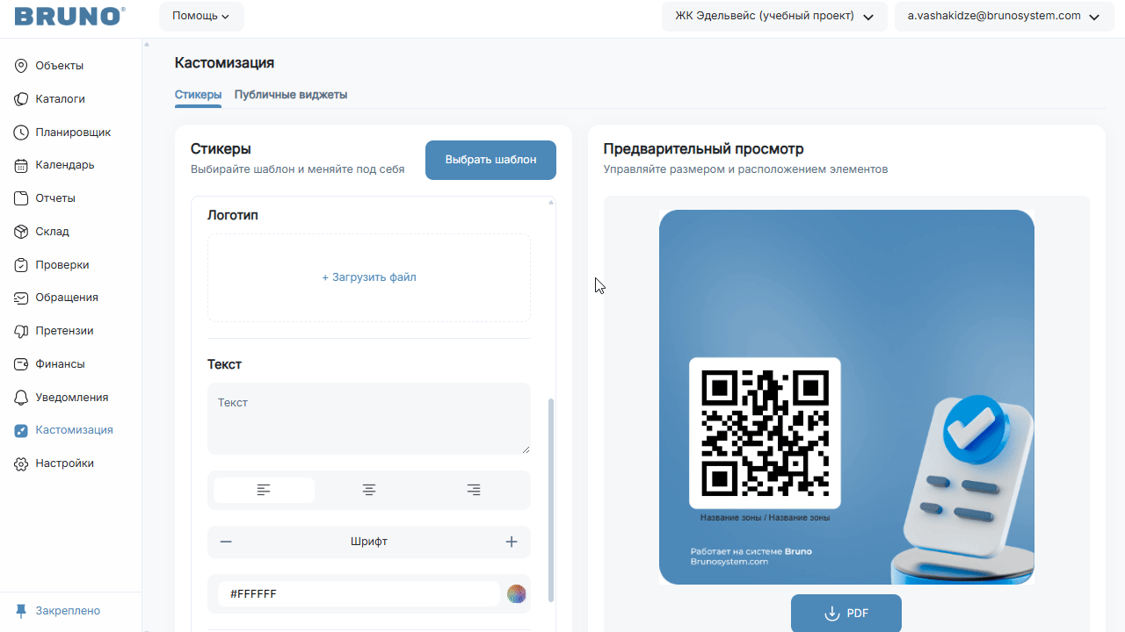Select Кастомизация in the sidebar
Image resolution: width=1125 pixels, height=632 pixels.
tap(74, 430)
